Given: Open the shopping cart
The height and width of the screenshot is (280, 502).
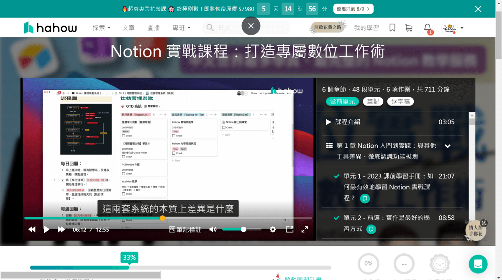Looking at the screenshot, I should (409, 28).
